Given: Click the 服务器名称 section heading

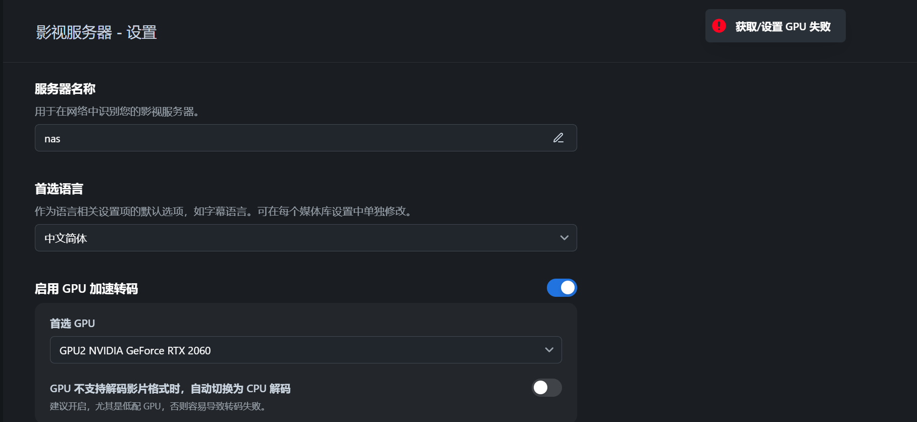Looking at the screenshot, I should click(x=65, y=89).
